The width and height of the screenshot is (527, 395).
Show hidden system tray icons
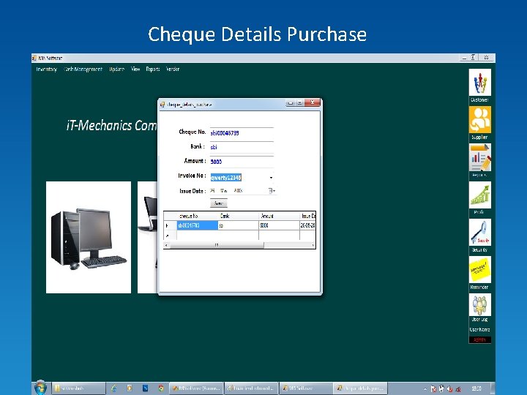click(425, 389)
